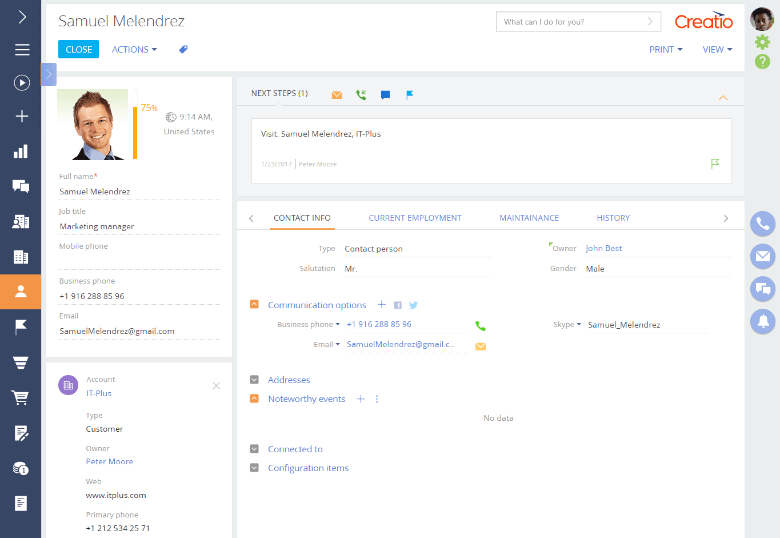Open the Actions dropdown menu
Viewport: 780px width, 538px height.
coord(134,50)
